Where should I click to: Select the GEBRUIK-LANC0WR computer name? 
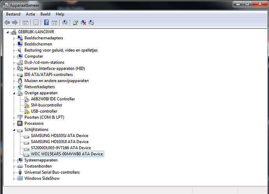(x=36, y=32)
